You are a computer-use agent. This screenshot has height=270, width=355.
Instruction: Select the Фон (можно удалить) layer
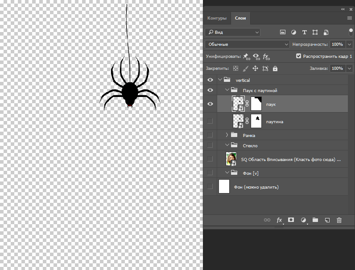click(x=256, y=187)
